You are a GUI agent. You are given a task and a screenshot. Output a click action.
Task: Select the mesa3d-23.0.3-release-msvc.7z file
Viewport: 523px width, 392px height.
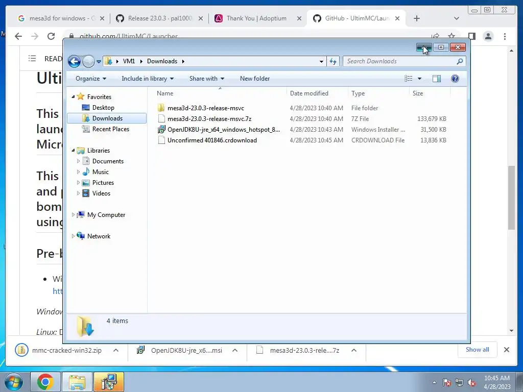(209, 118)
